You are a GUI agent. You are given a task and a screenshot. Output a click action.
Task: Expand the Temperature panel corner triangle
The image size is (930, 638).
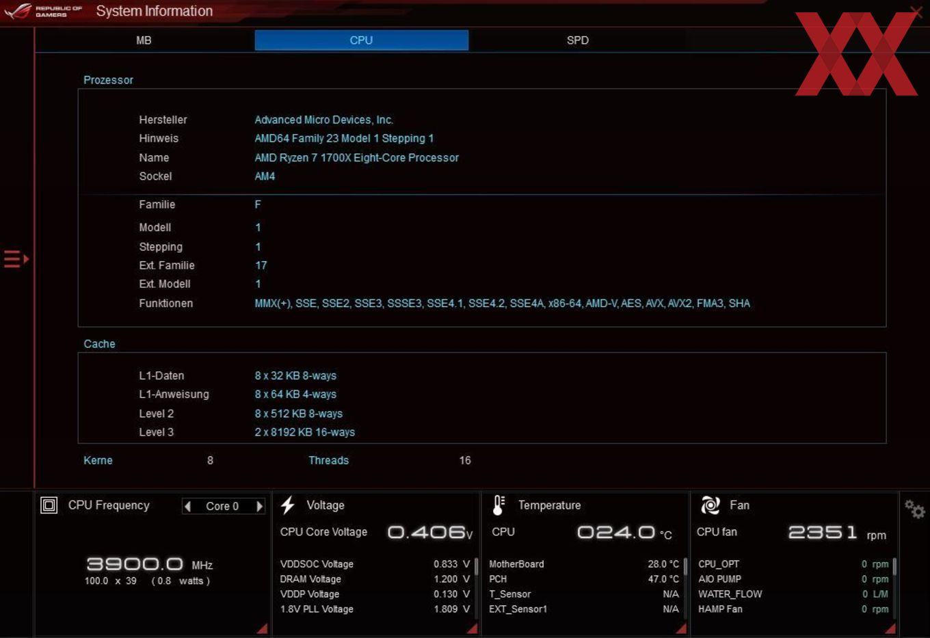681,628
